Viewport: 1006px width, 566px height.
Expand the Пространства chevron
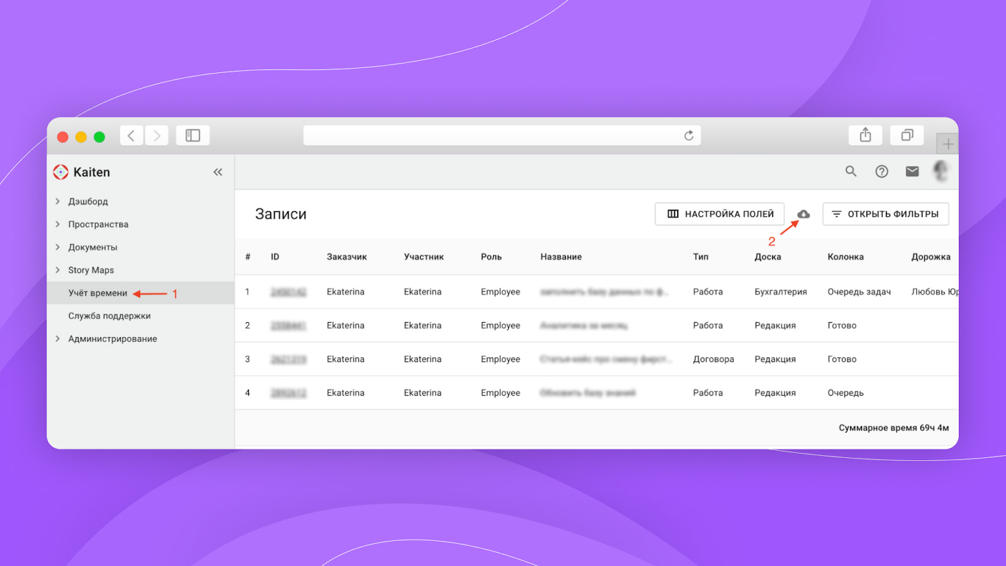(58, 224)
